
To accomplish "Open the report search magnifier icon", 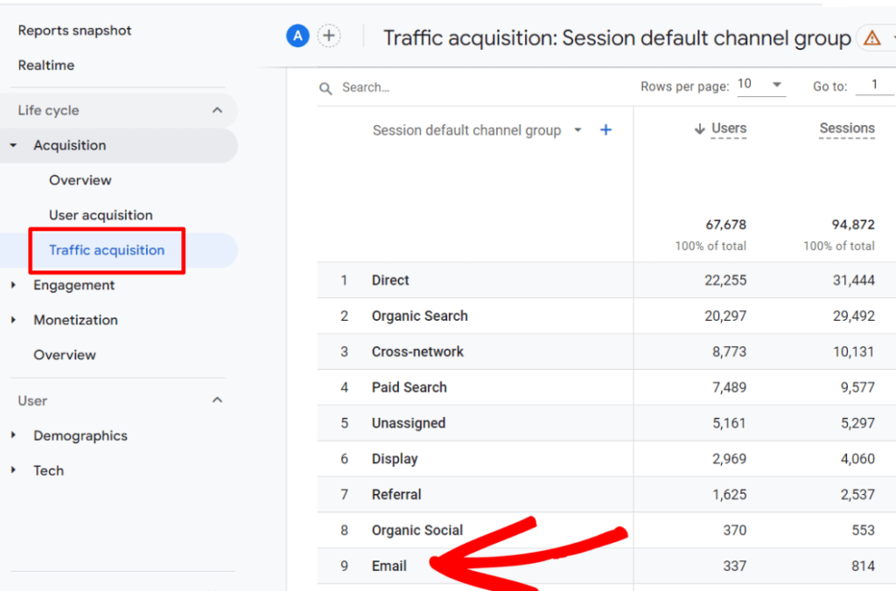I will 325,87.
